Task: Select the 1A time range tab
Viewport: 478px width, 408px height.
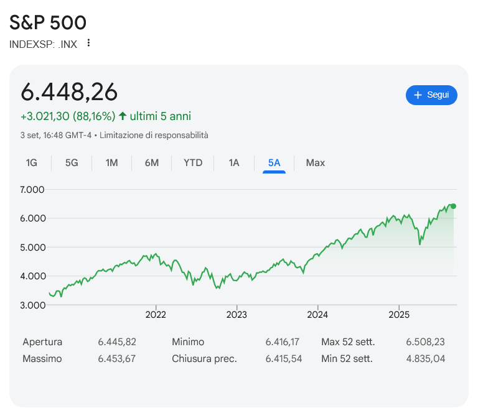Action: point(234,163)
